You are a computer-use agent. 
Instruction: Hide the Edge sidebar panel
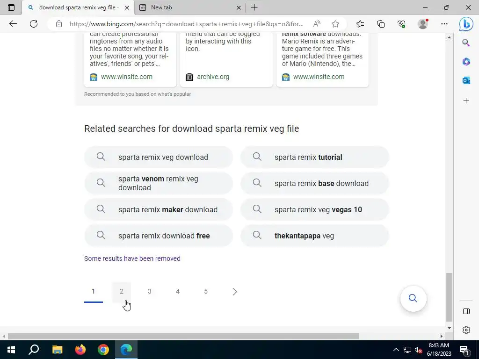466,311
